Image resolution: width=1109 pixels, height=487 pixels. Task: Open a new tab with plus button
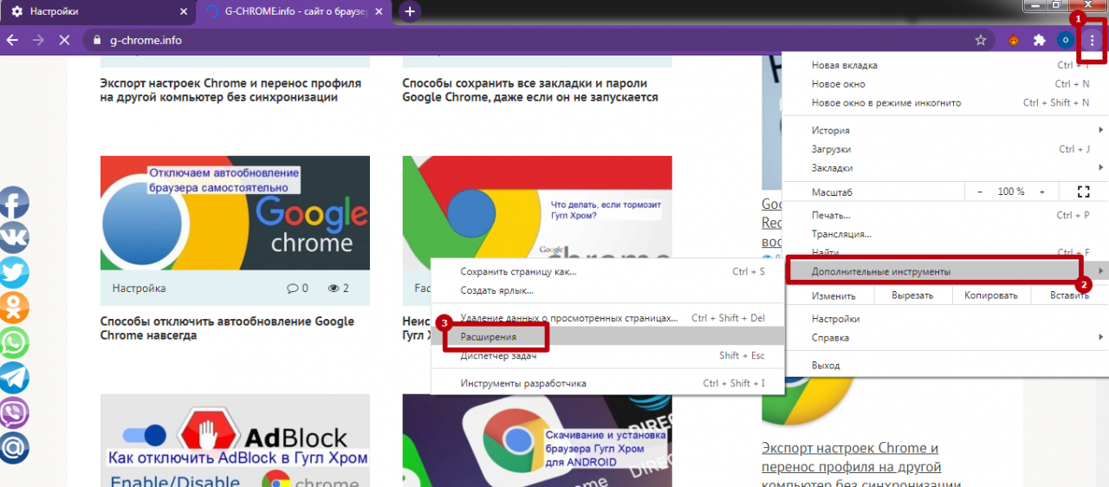point(409,11)
